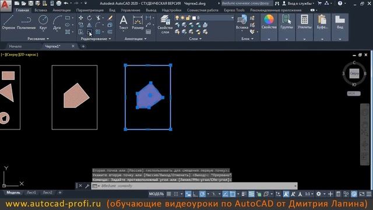This screenshot has width=373, height=210.
Task: Add a new drawing tab with plus
Action: click(83, 46)
